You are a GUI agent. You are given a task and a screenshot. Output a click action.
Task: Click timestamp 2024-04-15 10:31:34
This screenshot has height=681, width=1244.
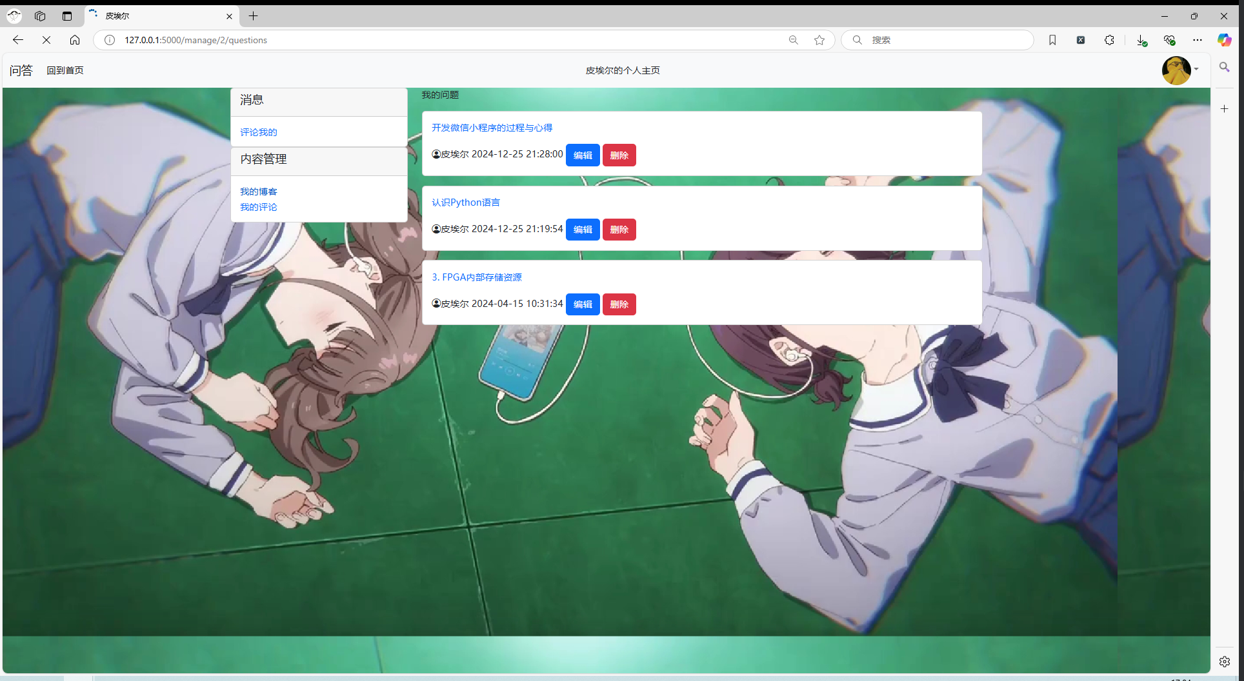517,304
